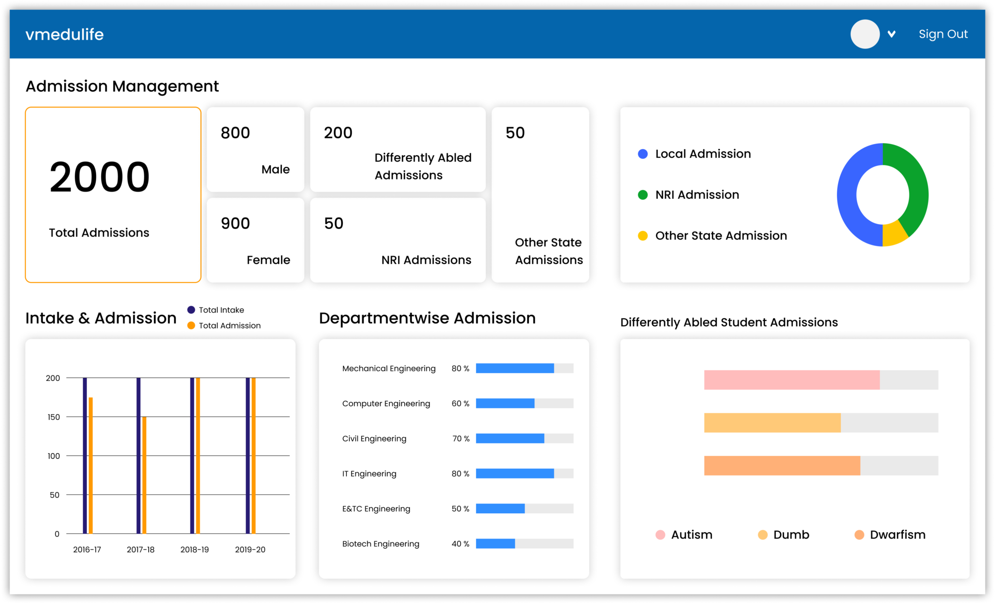The width and height of the screenshot is (995, 604).
Task: Click the yellow Other State Admission legend dot
Action: tap(642, 235)
